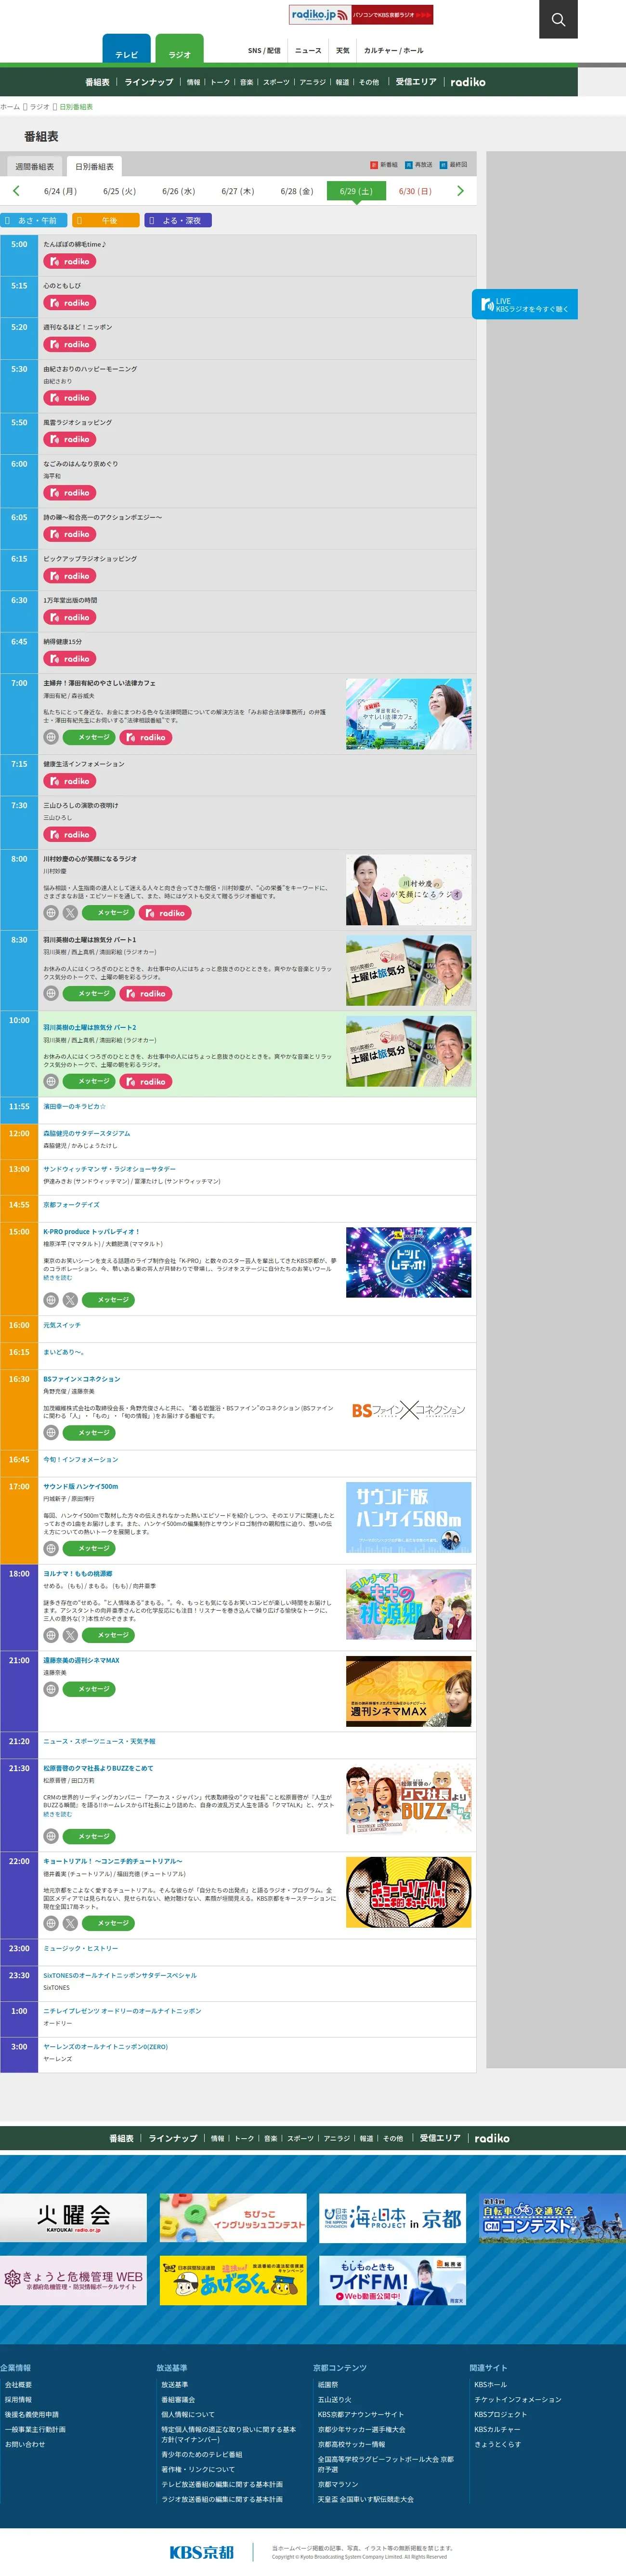Open radiko link in bottom green menu
The image size is (626, 2576).
(x=492, y=2138)
